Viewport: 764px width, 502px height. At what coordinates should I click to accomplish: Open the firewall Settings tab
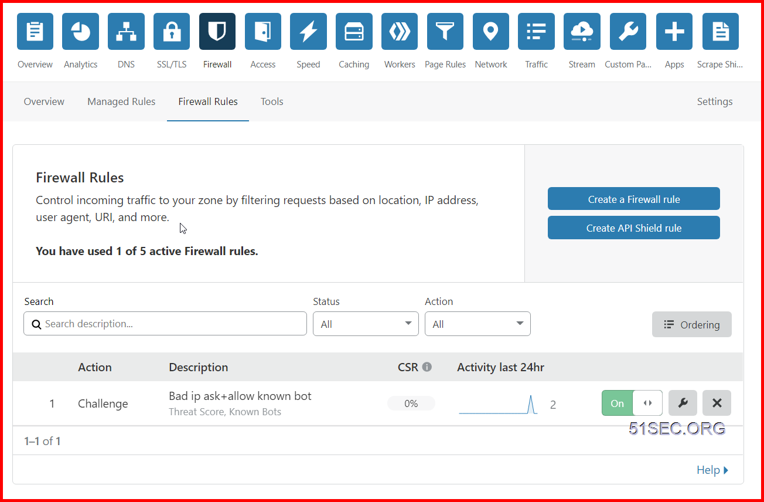coord(715,101)
